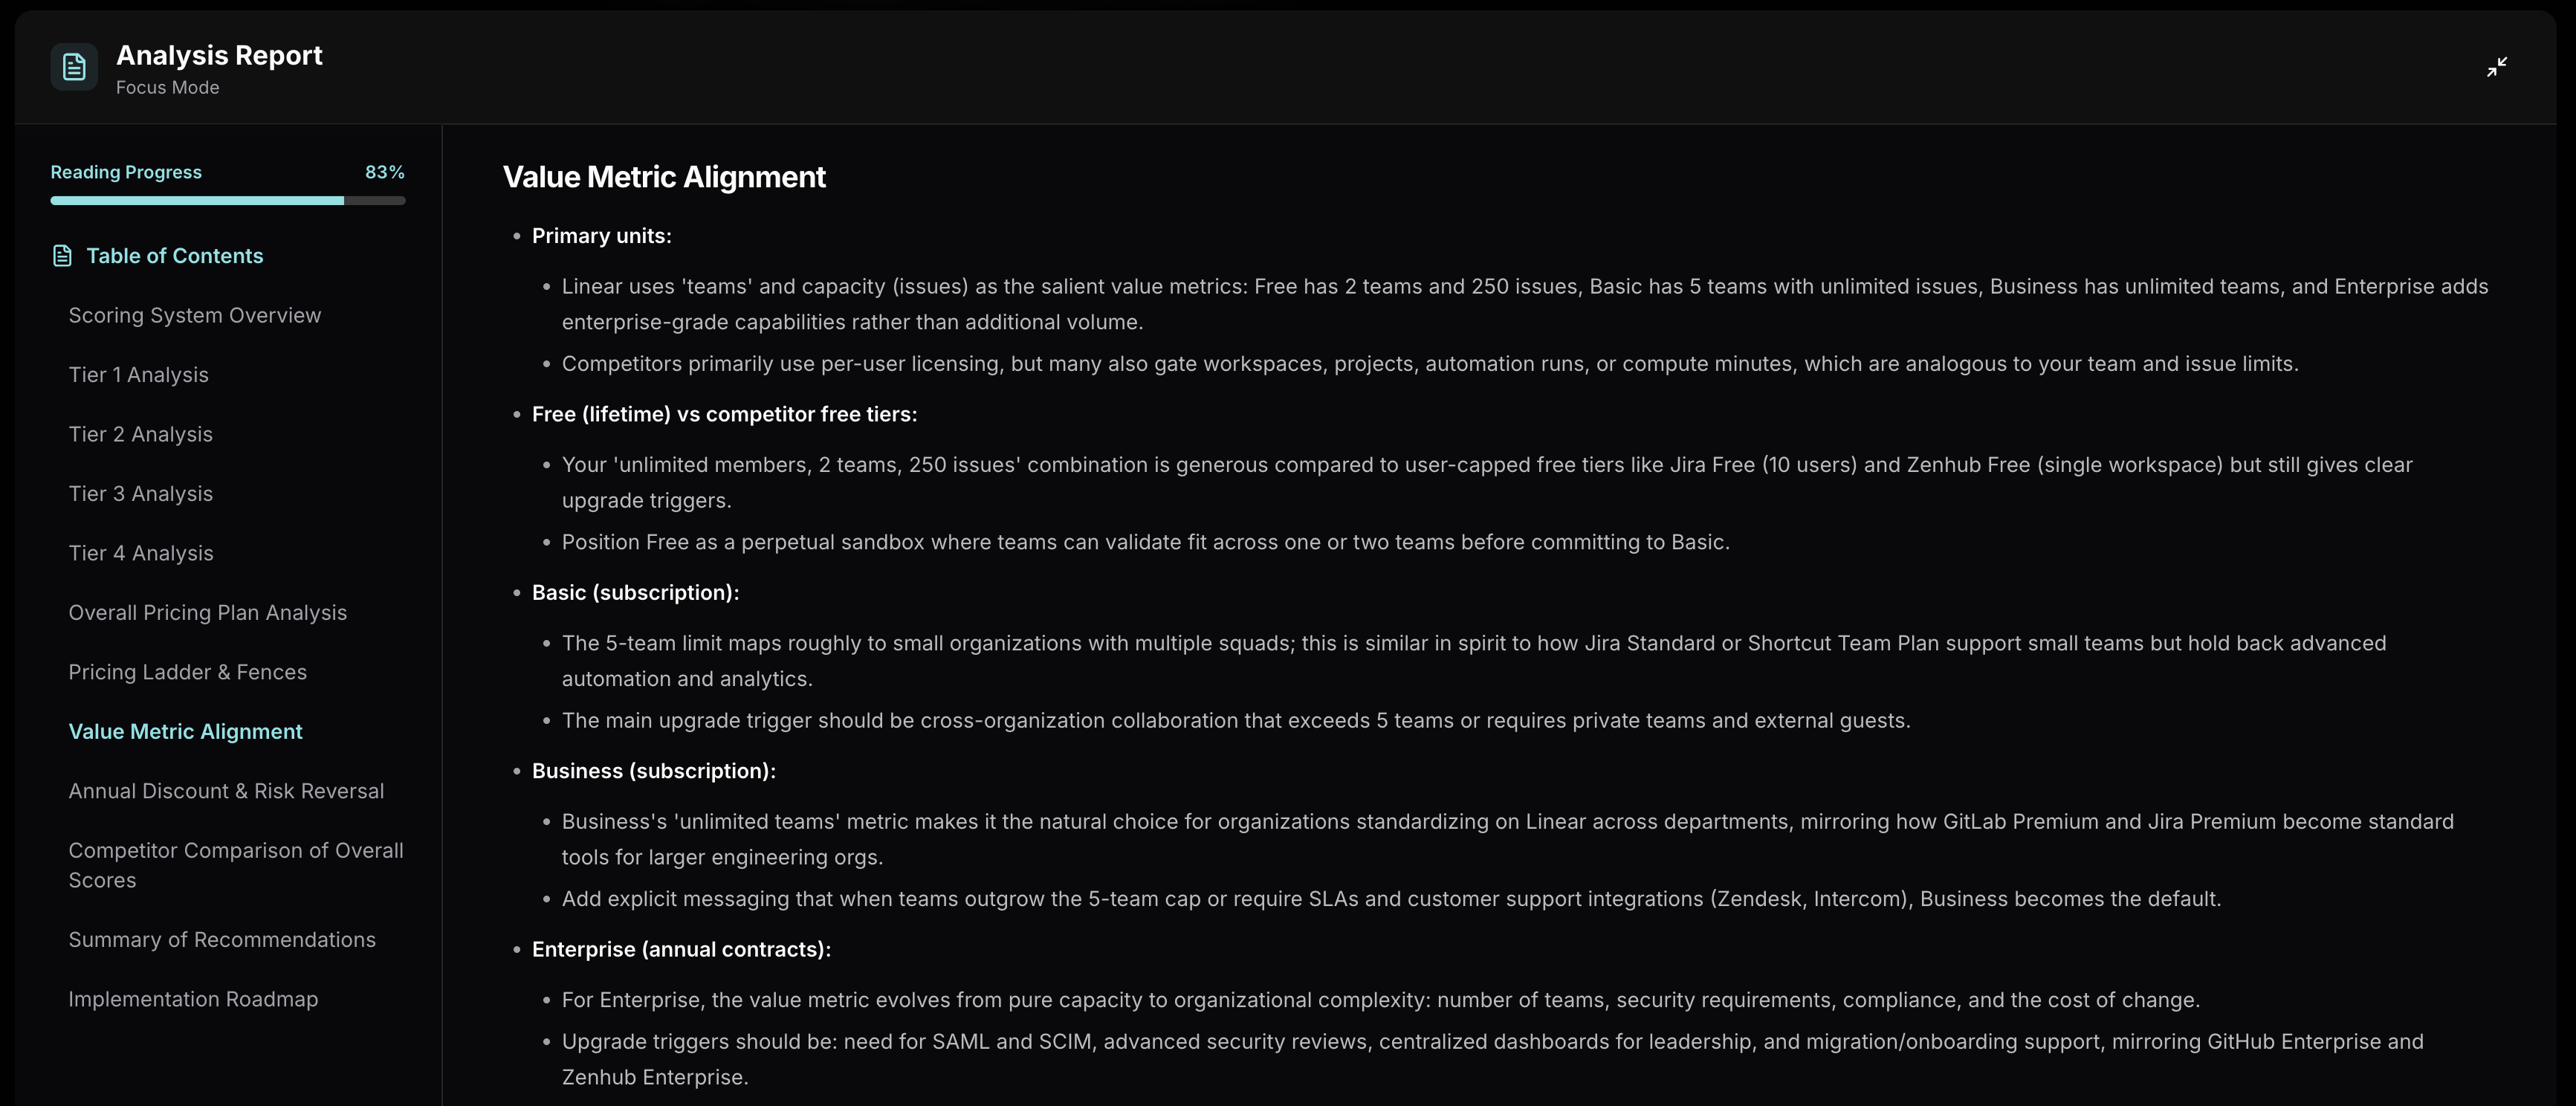Click the Focus Mode subtitle text
The height and width of the screenshot is (1106, 2576).
tap(167, 88)
